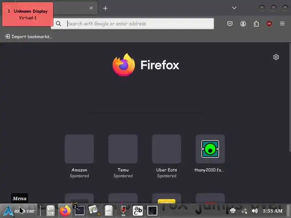Open the image viewer magnifier taskbar icon
The height and width of the screenshot is (218, 291).
coord(94,210)
